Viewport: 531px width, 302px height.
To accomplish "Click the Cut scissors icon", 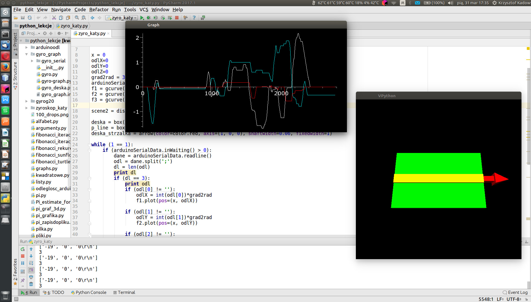I will (x=54, y=18).
